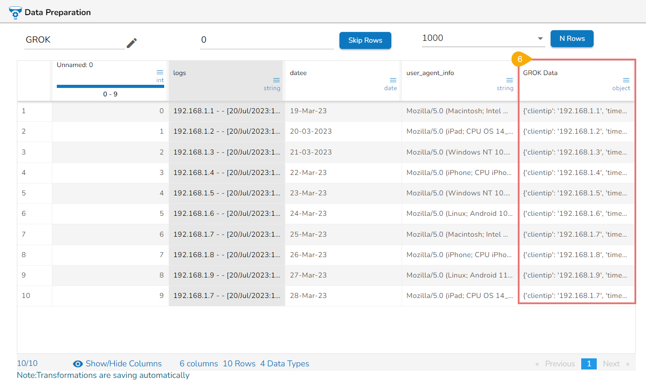Click the eye icon for Show/Hide Columns
The height and width of the screenshot is (385, 646).
[x=78, y=364]
